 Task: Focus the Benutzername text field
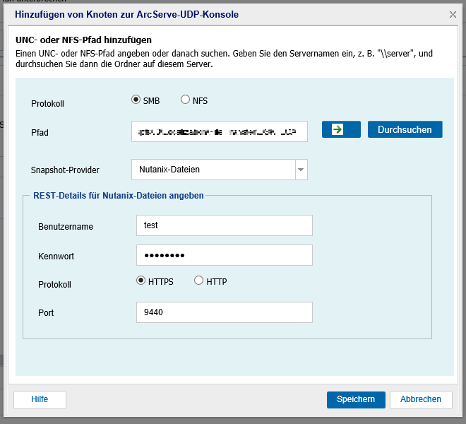pyautogui.click(x=225, y=225)
